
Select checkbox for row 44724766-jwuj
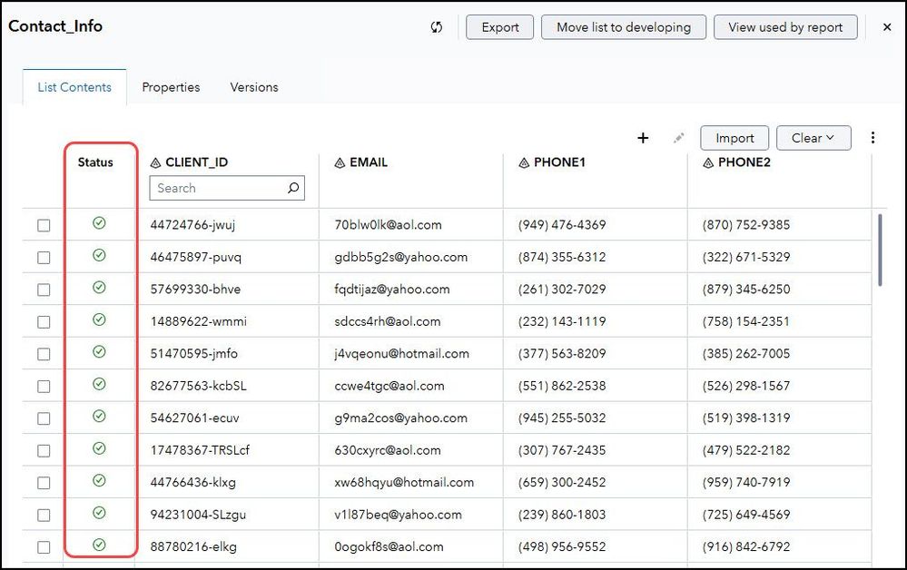[44, 225]
